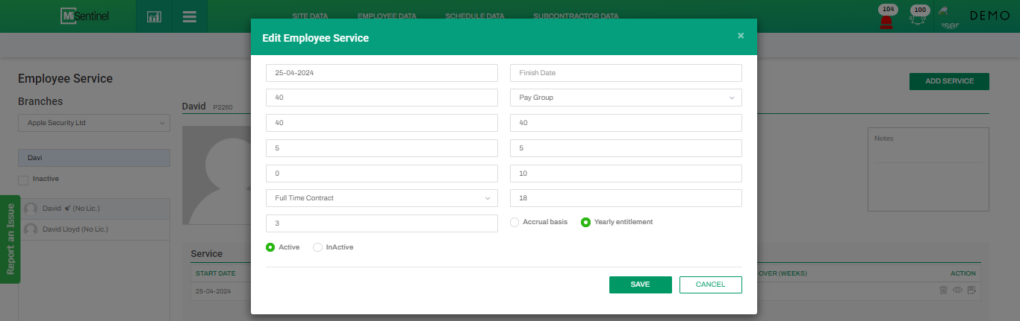This screenshot has height=321, width=1020.
Task: Close the Edit Employee Service dialog
Action: point(740,36)
